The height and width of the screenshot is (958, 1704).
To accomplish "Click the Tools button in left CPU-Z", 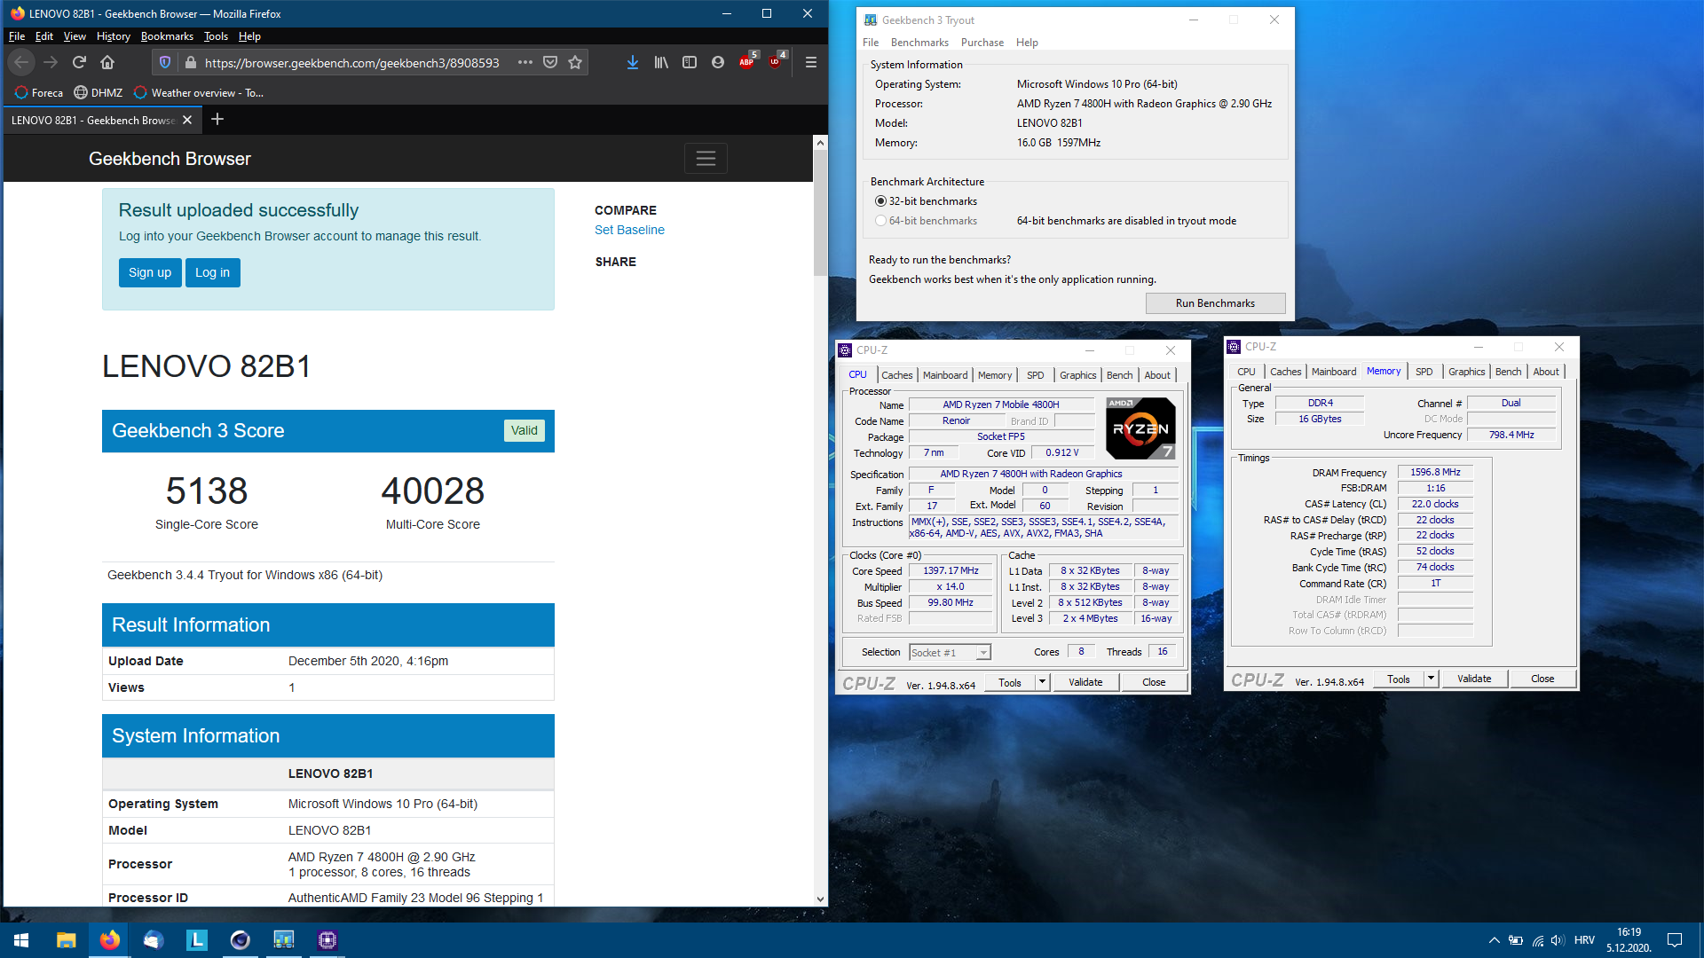I will (1010, 682).
